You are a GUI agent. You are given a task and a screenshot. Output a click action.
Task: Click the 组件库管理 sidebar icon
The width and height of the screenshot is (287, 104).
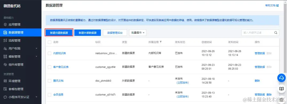pyautogui.click(x=5, y=65)
